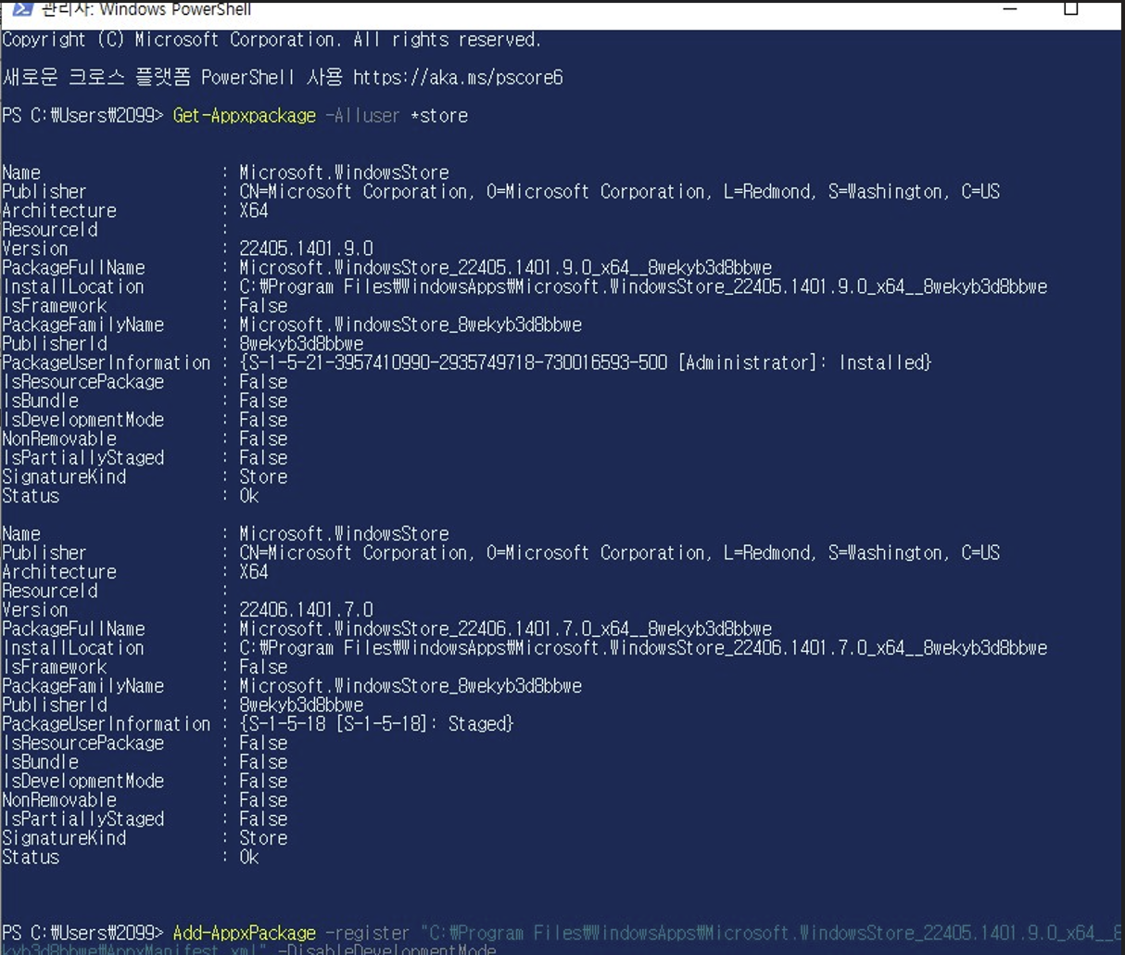Maximize the PowerShell window
This screenshot has width=1125, height=955.
(x=1071, y=9)
